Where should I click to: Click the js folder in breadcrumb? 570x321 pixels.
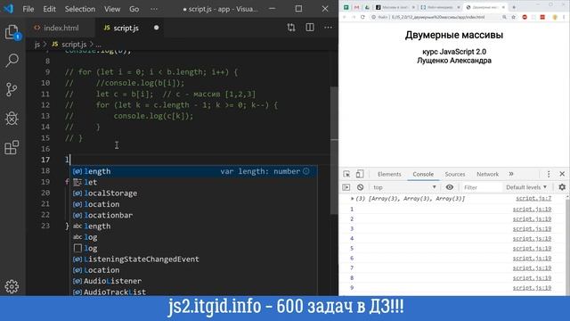(37, 45)
